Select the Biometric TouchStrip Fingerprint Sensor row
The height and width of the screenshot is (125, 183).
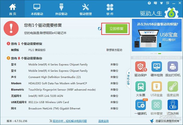65,90
